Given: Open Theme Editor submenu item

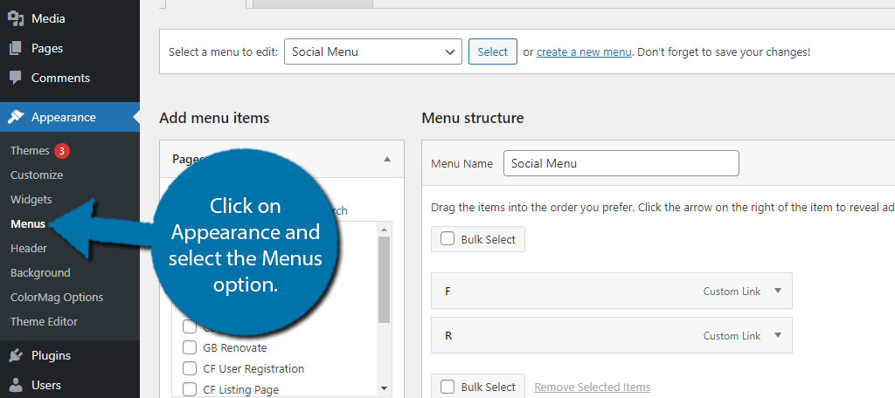Looking at the screenshot, I should 44,322.
